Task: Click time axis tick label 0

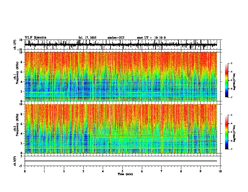Action: 25,171
